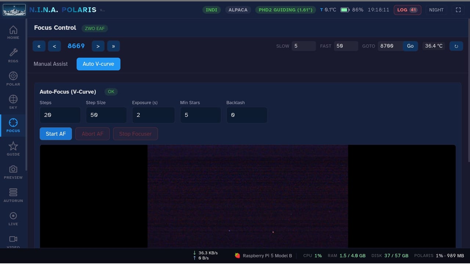Edit the SLOW step field

coord(304,46)
